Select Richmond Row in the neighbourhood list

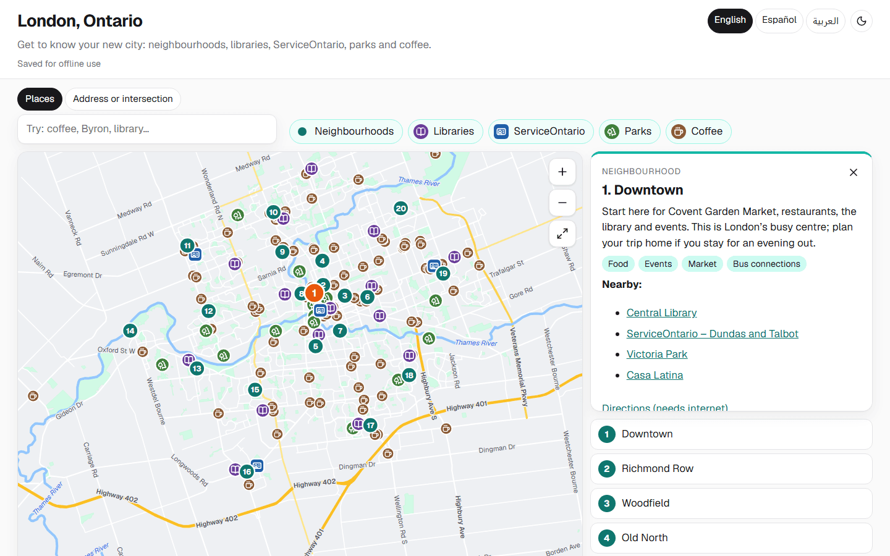click(732, 469)
